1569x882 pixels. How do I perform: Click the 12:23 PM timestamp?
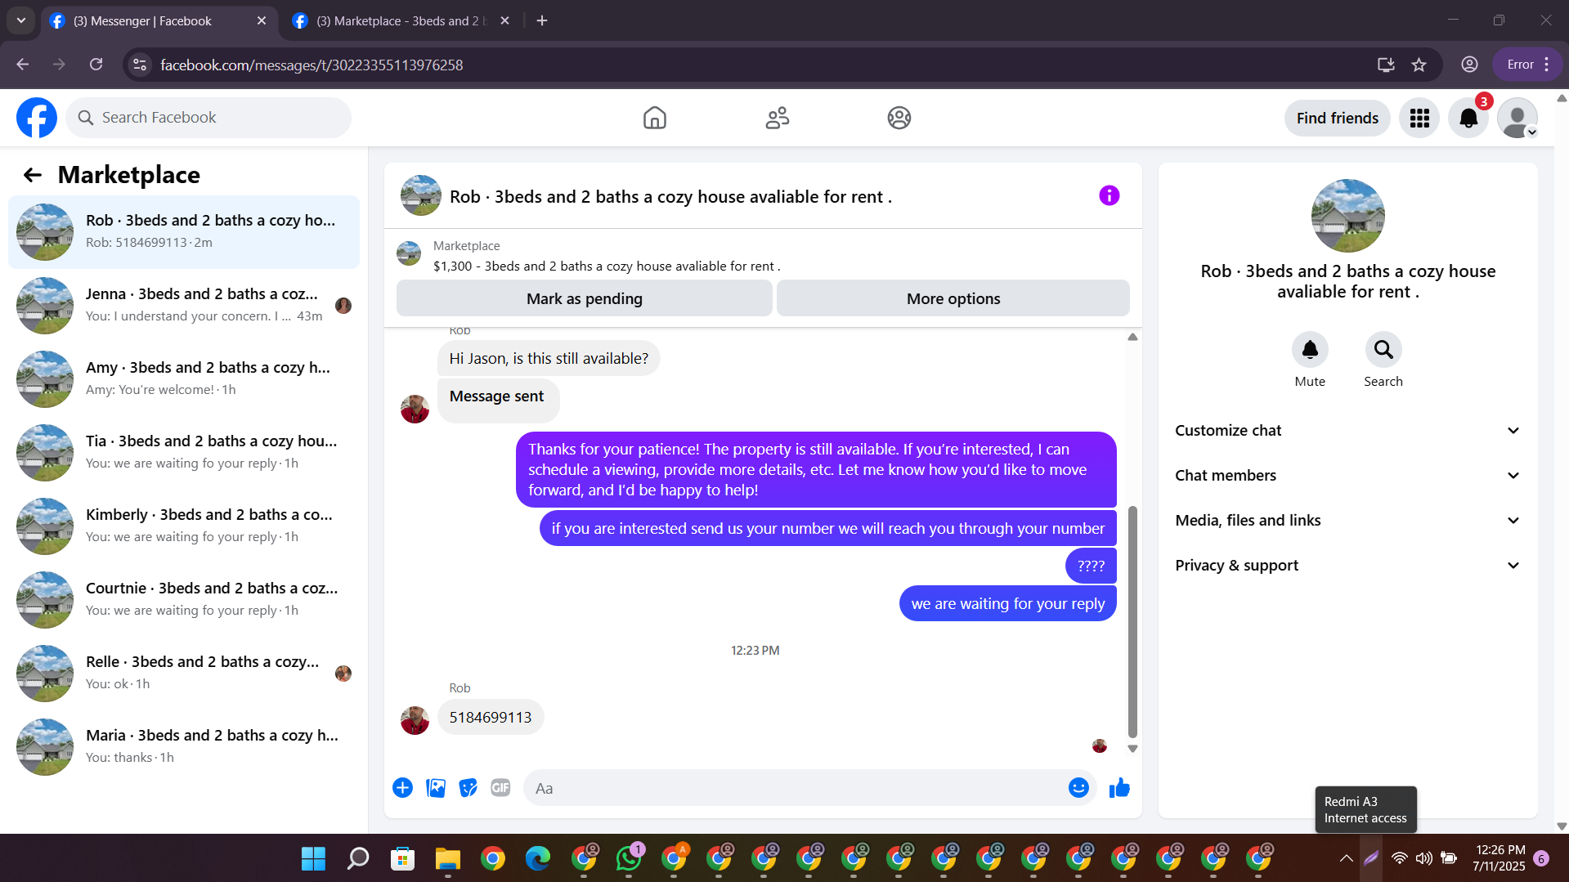[x=755, y=651]
